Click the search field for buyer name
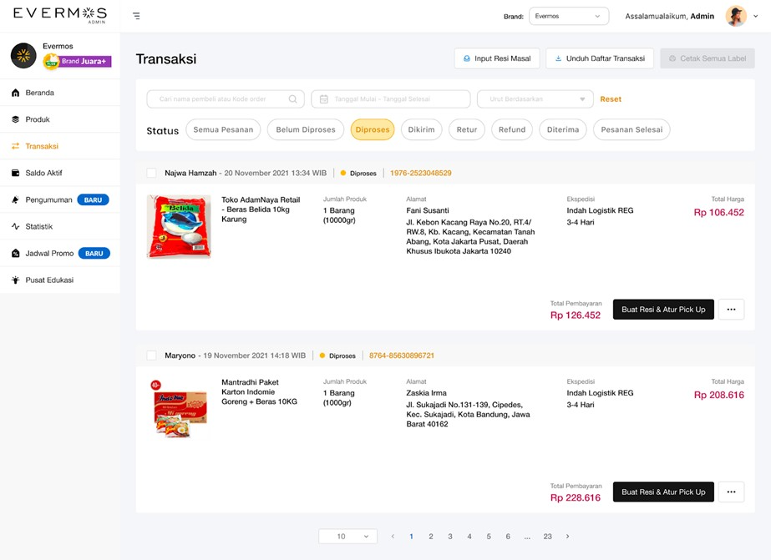The height and width of the screenshot is (560, 771). (x=226, y=98)
